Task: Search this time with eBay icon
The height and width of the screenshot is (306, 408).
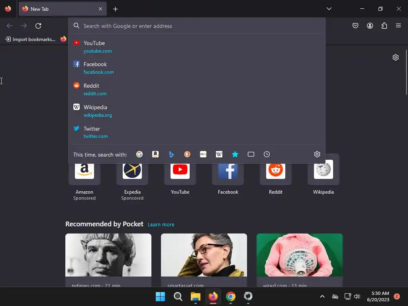Action: 203,154
